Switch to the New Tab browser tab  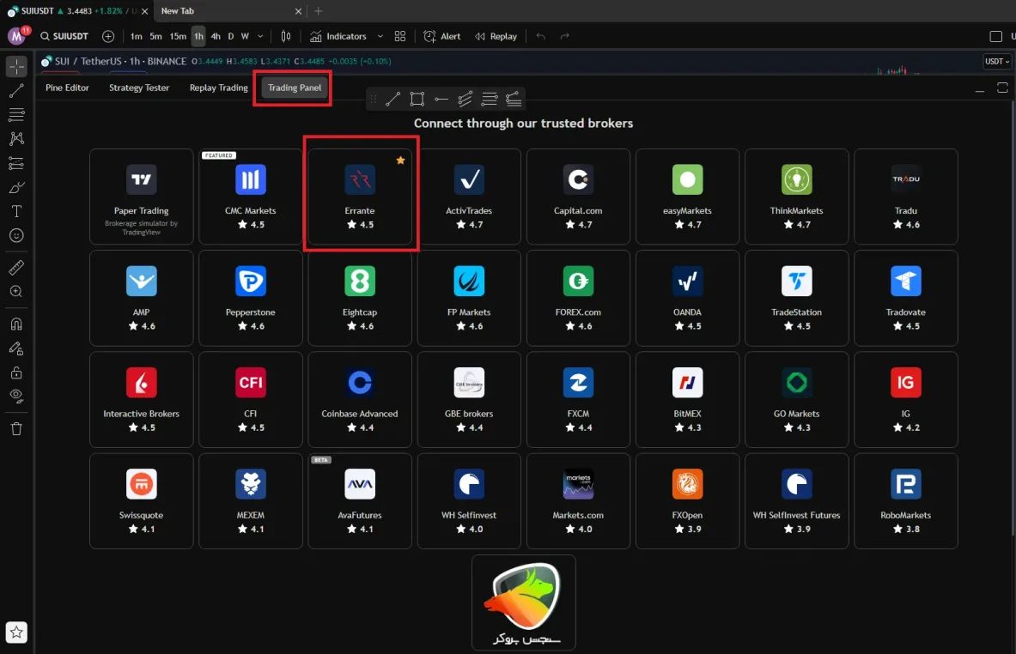pos(231,11)
